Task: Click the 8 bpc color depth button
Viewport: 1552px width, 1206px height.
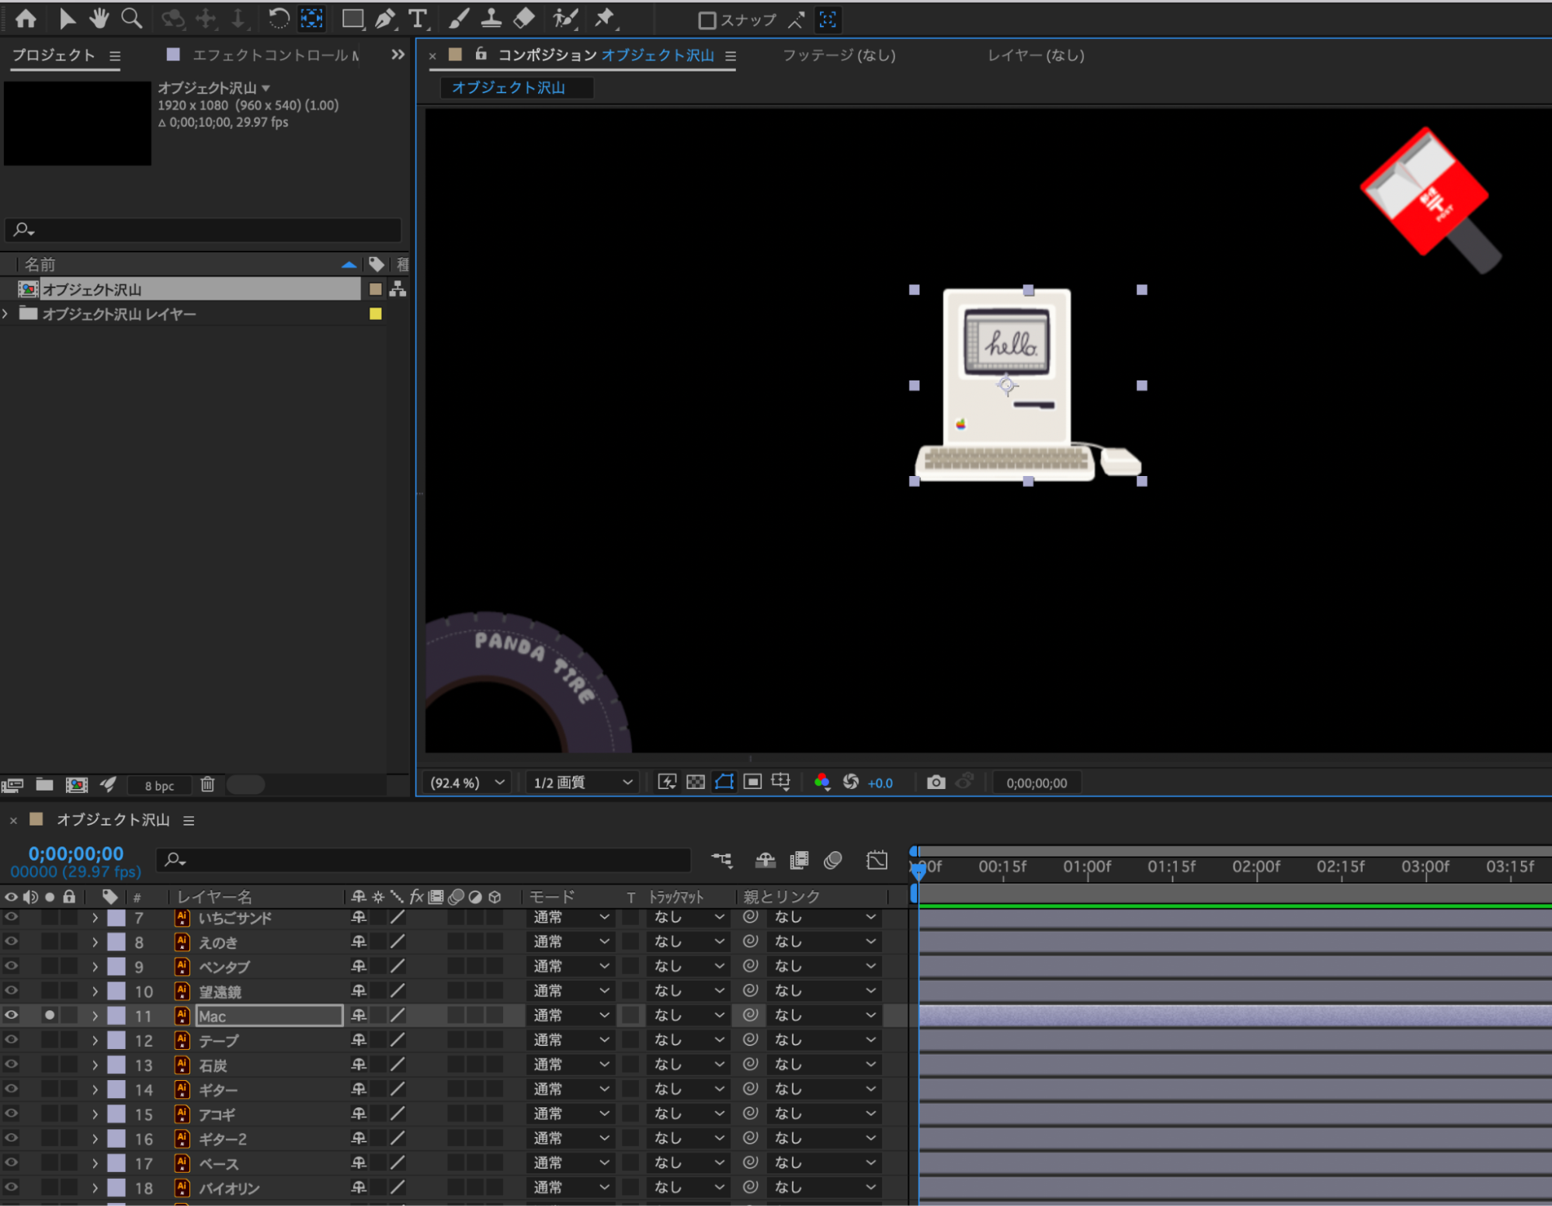Action: [159, 785]
